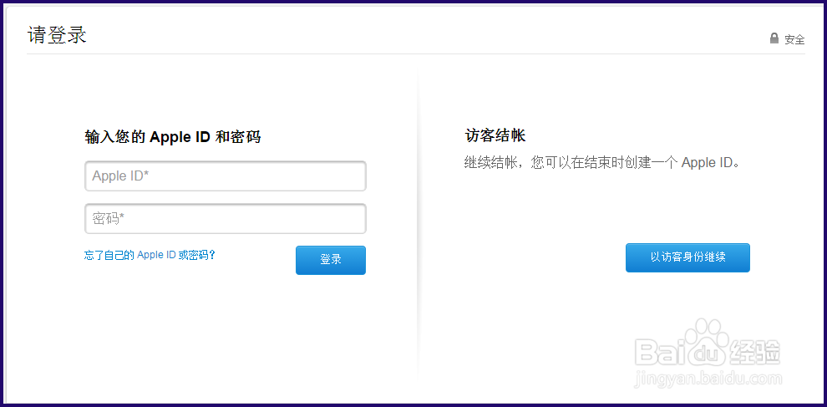Click the lock icon next to 安全
The height and width of the screenshot is (407, 827).
[774, 38]
